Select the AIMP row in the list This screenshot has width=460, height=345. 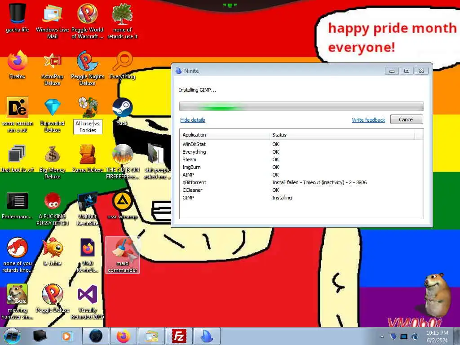coord(301,175)
